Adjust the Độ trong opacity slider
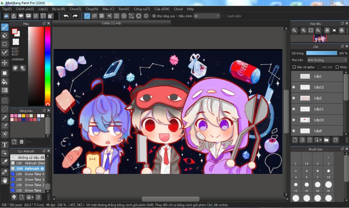The width and height of the screenshot is (349, 208). [322, 53]
